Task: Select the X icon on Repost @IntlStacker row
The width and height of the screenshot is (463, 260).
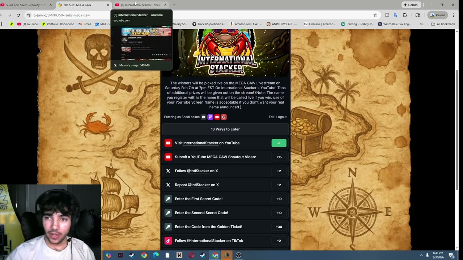Action: (x=168, y=185)
